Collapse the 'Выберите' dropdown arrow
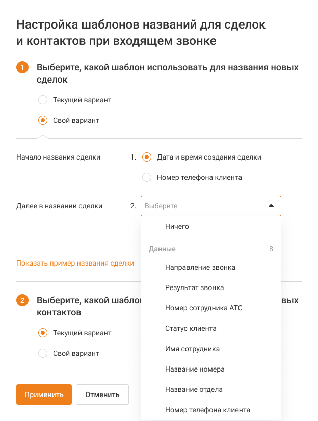Screen dimensions: 318x421 [x=271, y=206]
